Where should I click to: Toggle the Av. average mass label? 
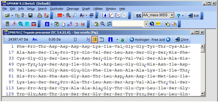click(35, 40)
